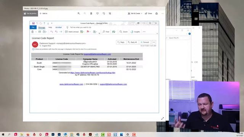This screenshot has width=244, height=137.
Task: Click the blue help icon in background window
Action: click(x=189, y=34)
